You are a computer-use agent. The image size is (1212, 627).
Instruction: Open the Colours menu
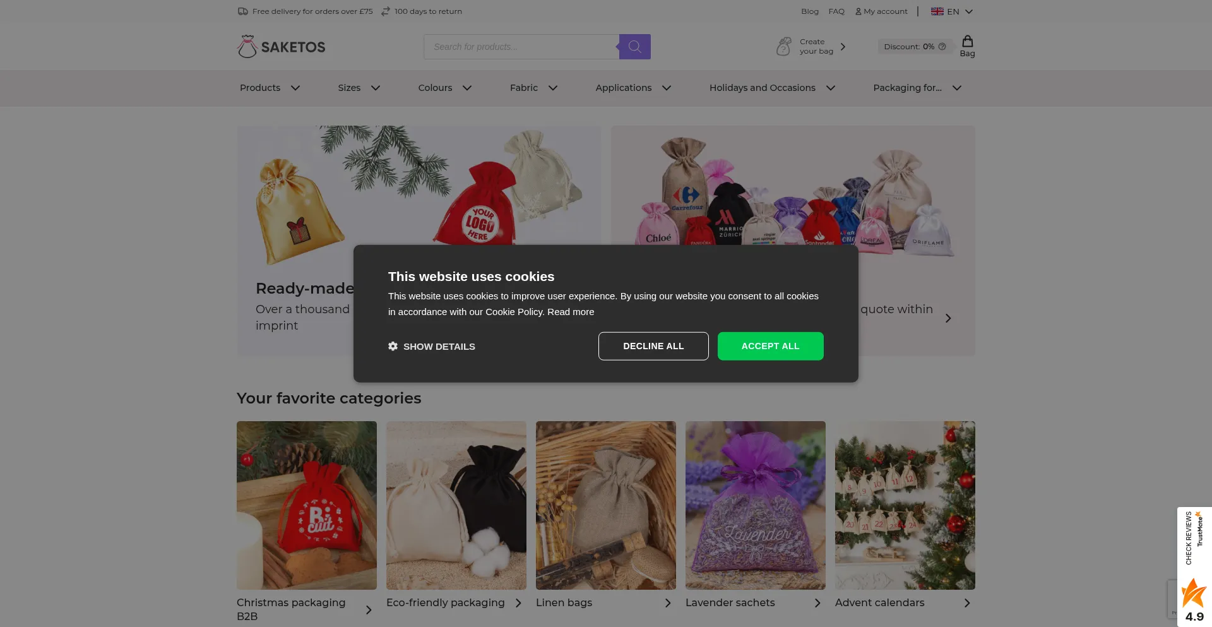pyautogui.click(x=435, y=88)
